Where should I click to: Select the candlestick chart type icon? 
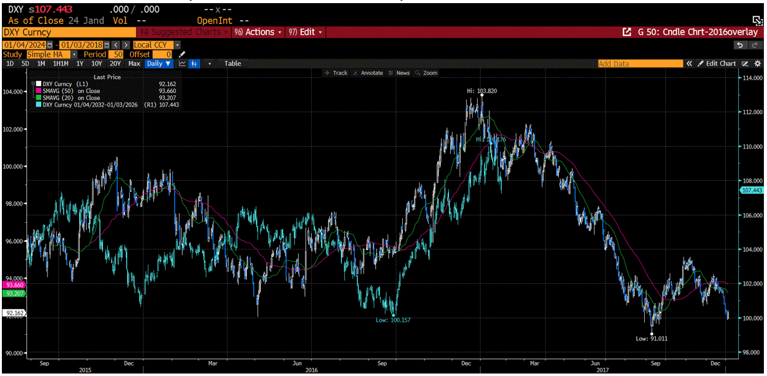click(x=194, y=63)
